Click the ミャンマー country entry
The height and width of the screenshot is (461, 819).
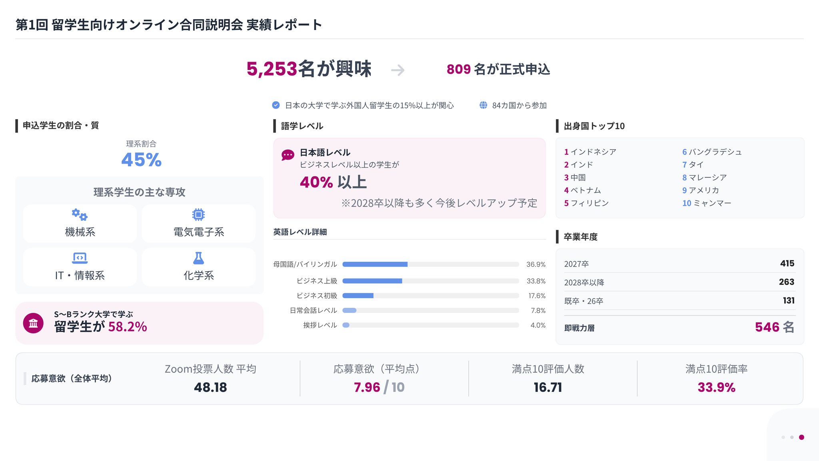pos(711,203)
